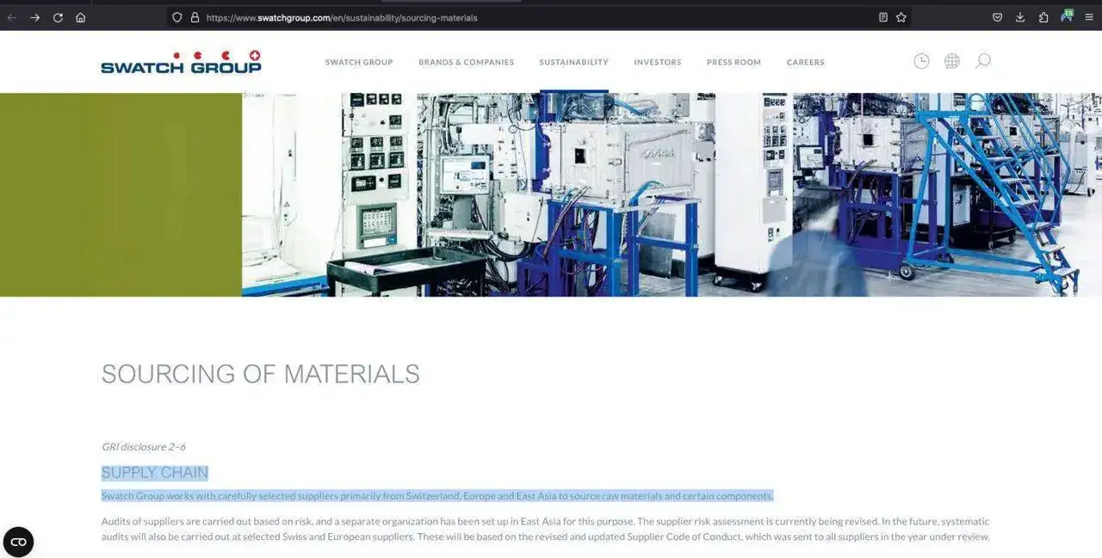1102x558 pixels.
Task: Show site security info via padlock
Action: [x=195, y=17]
